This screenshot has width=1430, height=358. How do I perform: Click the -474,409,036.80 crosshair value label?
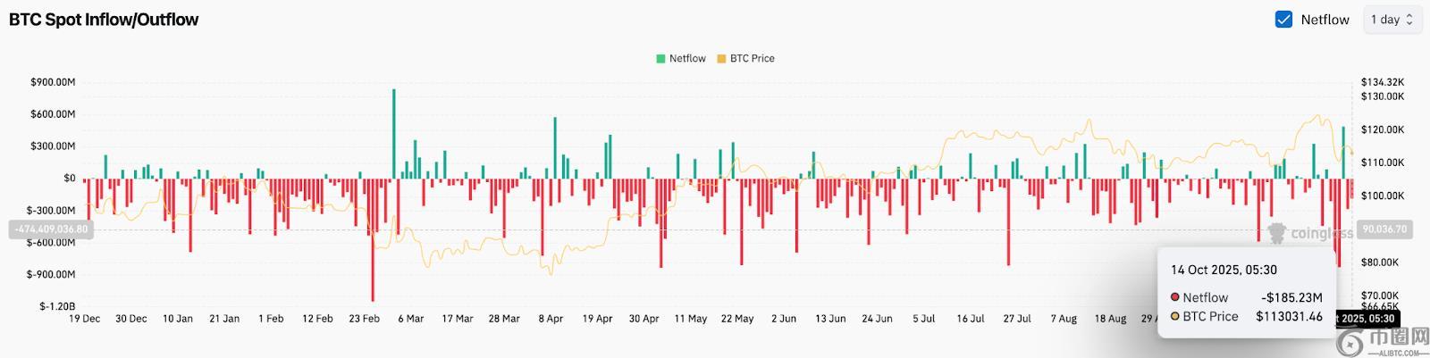(x=50, y=229)
